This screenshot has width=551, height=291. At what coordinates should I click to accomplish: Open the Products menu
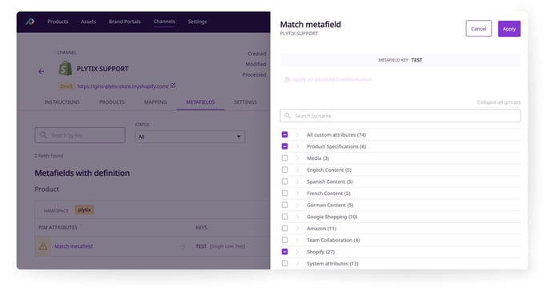point(58,22)
